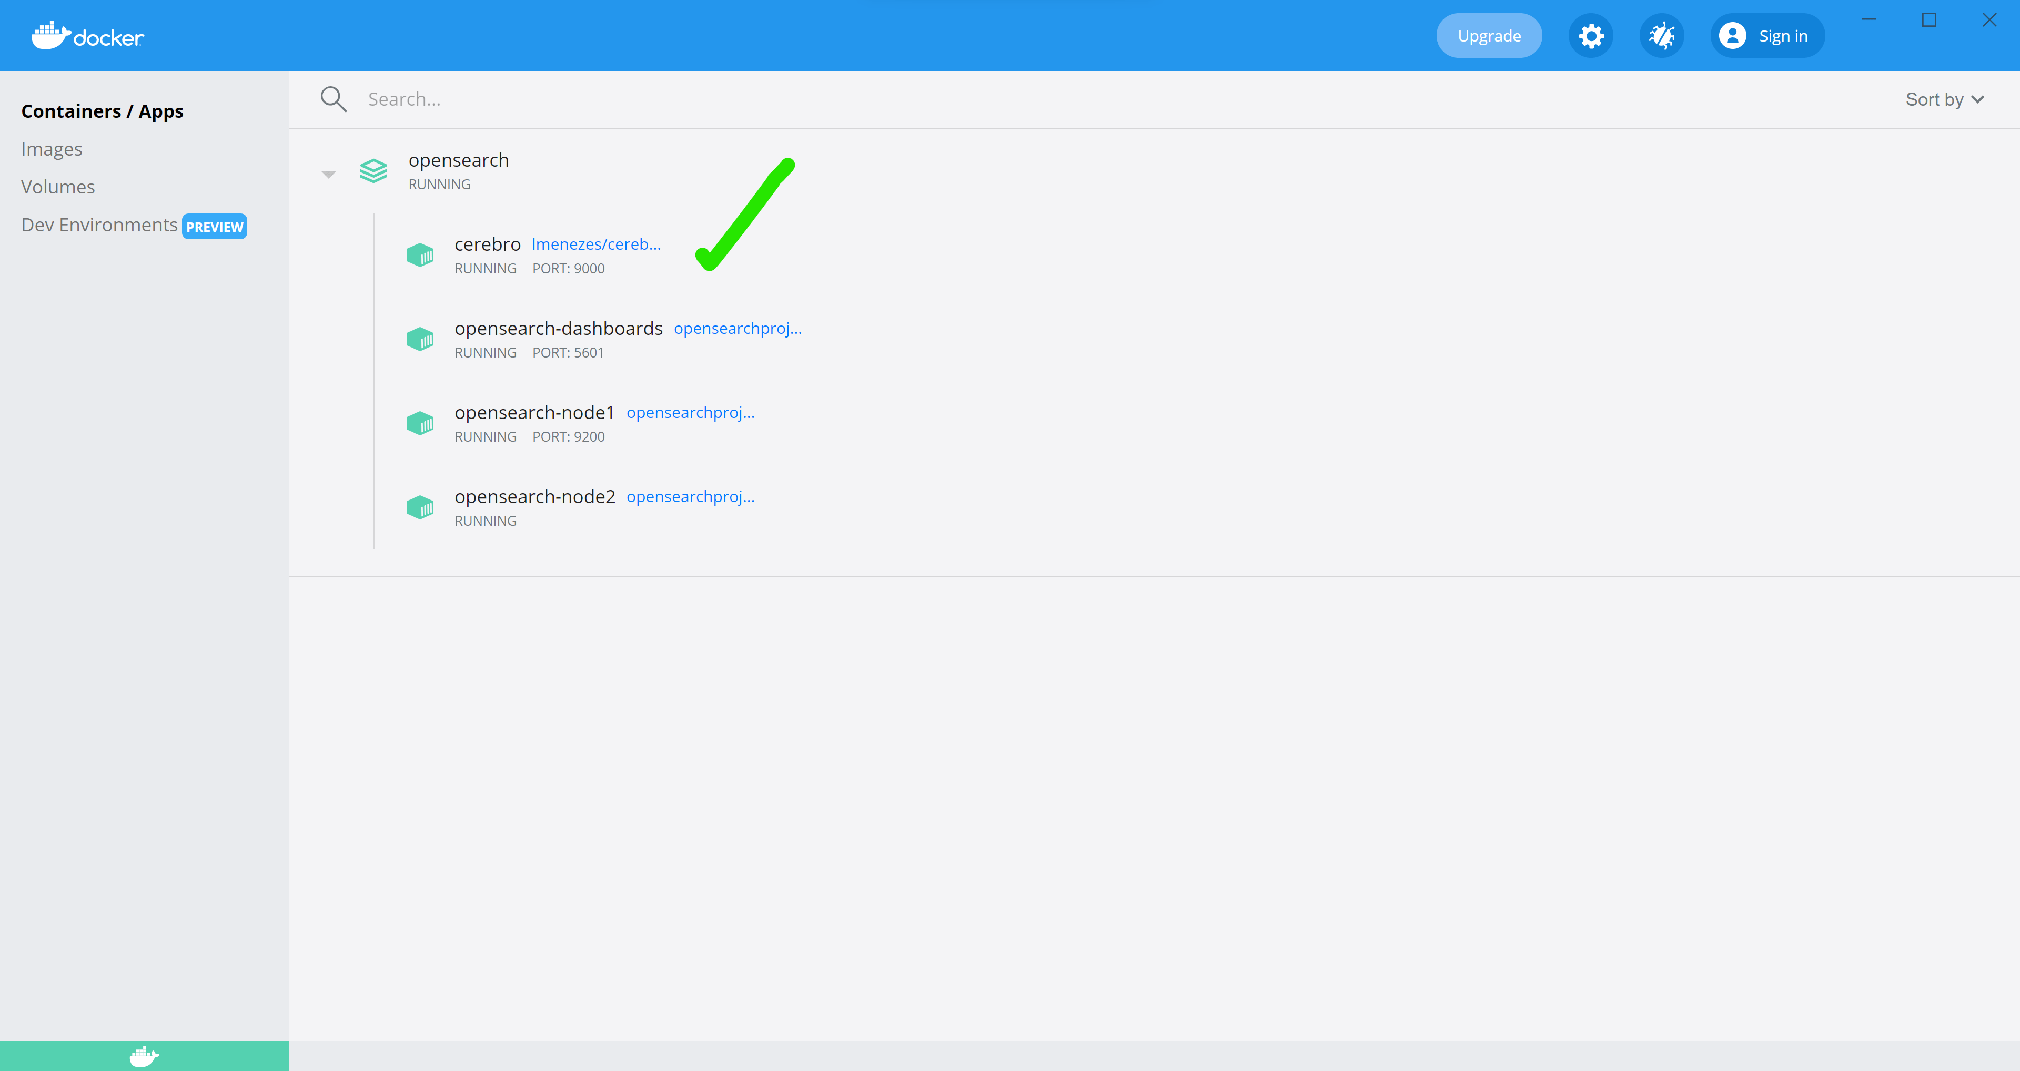Open opensearchproj... link beside opensearch-node2
The image size is (2020, 1071).
click(690, 496)
